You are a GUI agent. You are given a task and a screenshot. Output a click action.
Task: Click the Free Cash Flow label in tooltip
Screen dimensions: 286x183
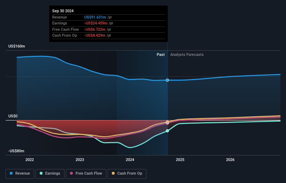point(65,29)
